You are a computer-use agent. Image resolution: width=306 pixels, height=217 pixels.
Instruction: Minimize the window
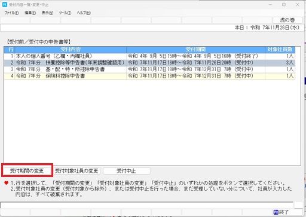(x=270, y=5)
